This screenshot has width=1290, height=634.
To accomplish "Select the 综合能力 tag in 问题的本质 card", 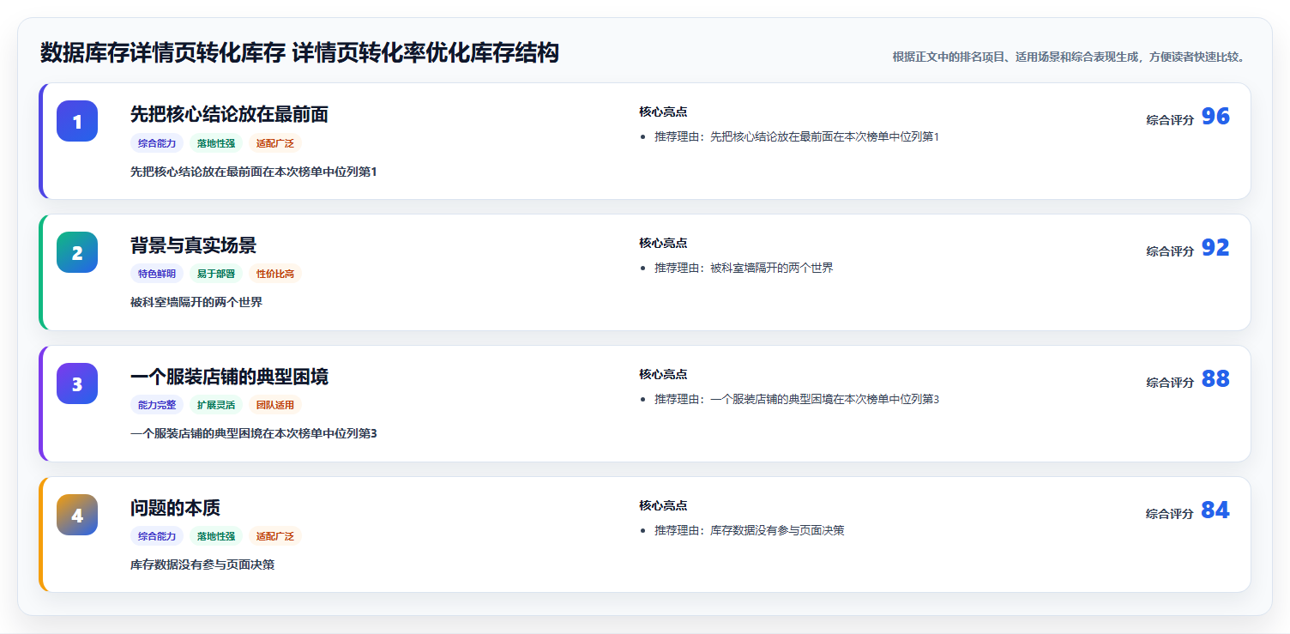I will [x=157, y=536].
